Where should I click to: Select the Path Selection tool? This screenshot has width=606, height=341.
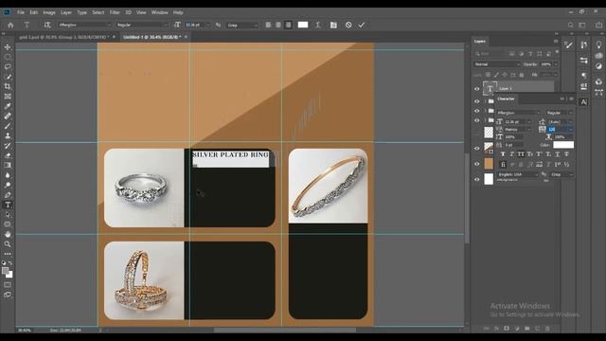click(x=8, y=215)
